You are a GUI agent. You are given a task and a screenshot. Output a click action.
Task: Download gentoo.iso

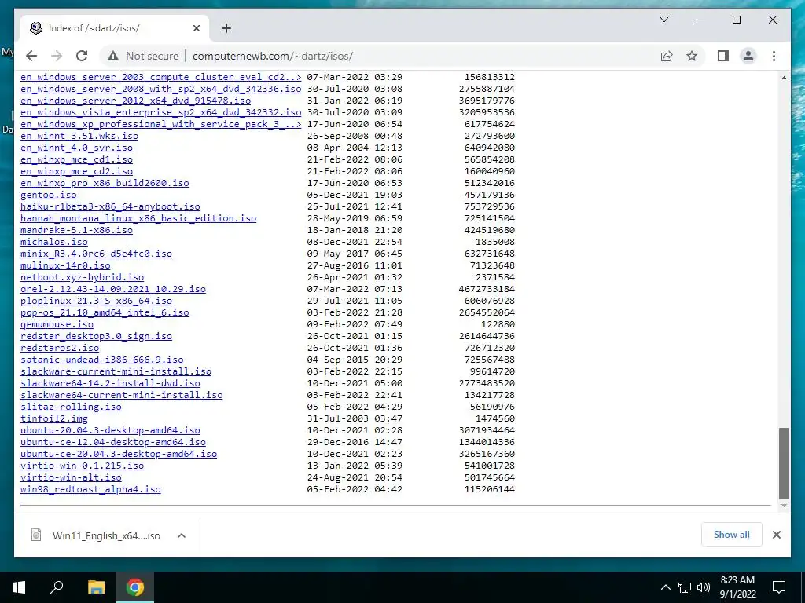[48, 195]
